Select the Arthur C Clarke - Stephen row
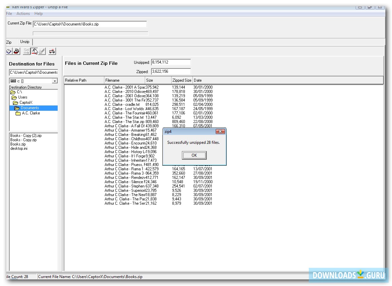Screen dimensions: 392x286 (x=158, y=186)
